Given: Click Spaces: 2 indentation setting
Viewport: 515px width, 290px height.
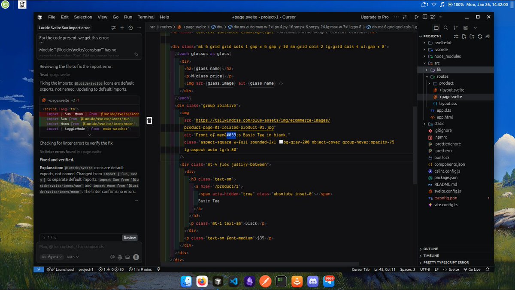Looking at the screenshot, I should [x=408, y=269].
